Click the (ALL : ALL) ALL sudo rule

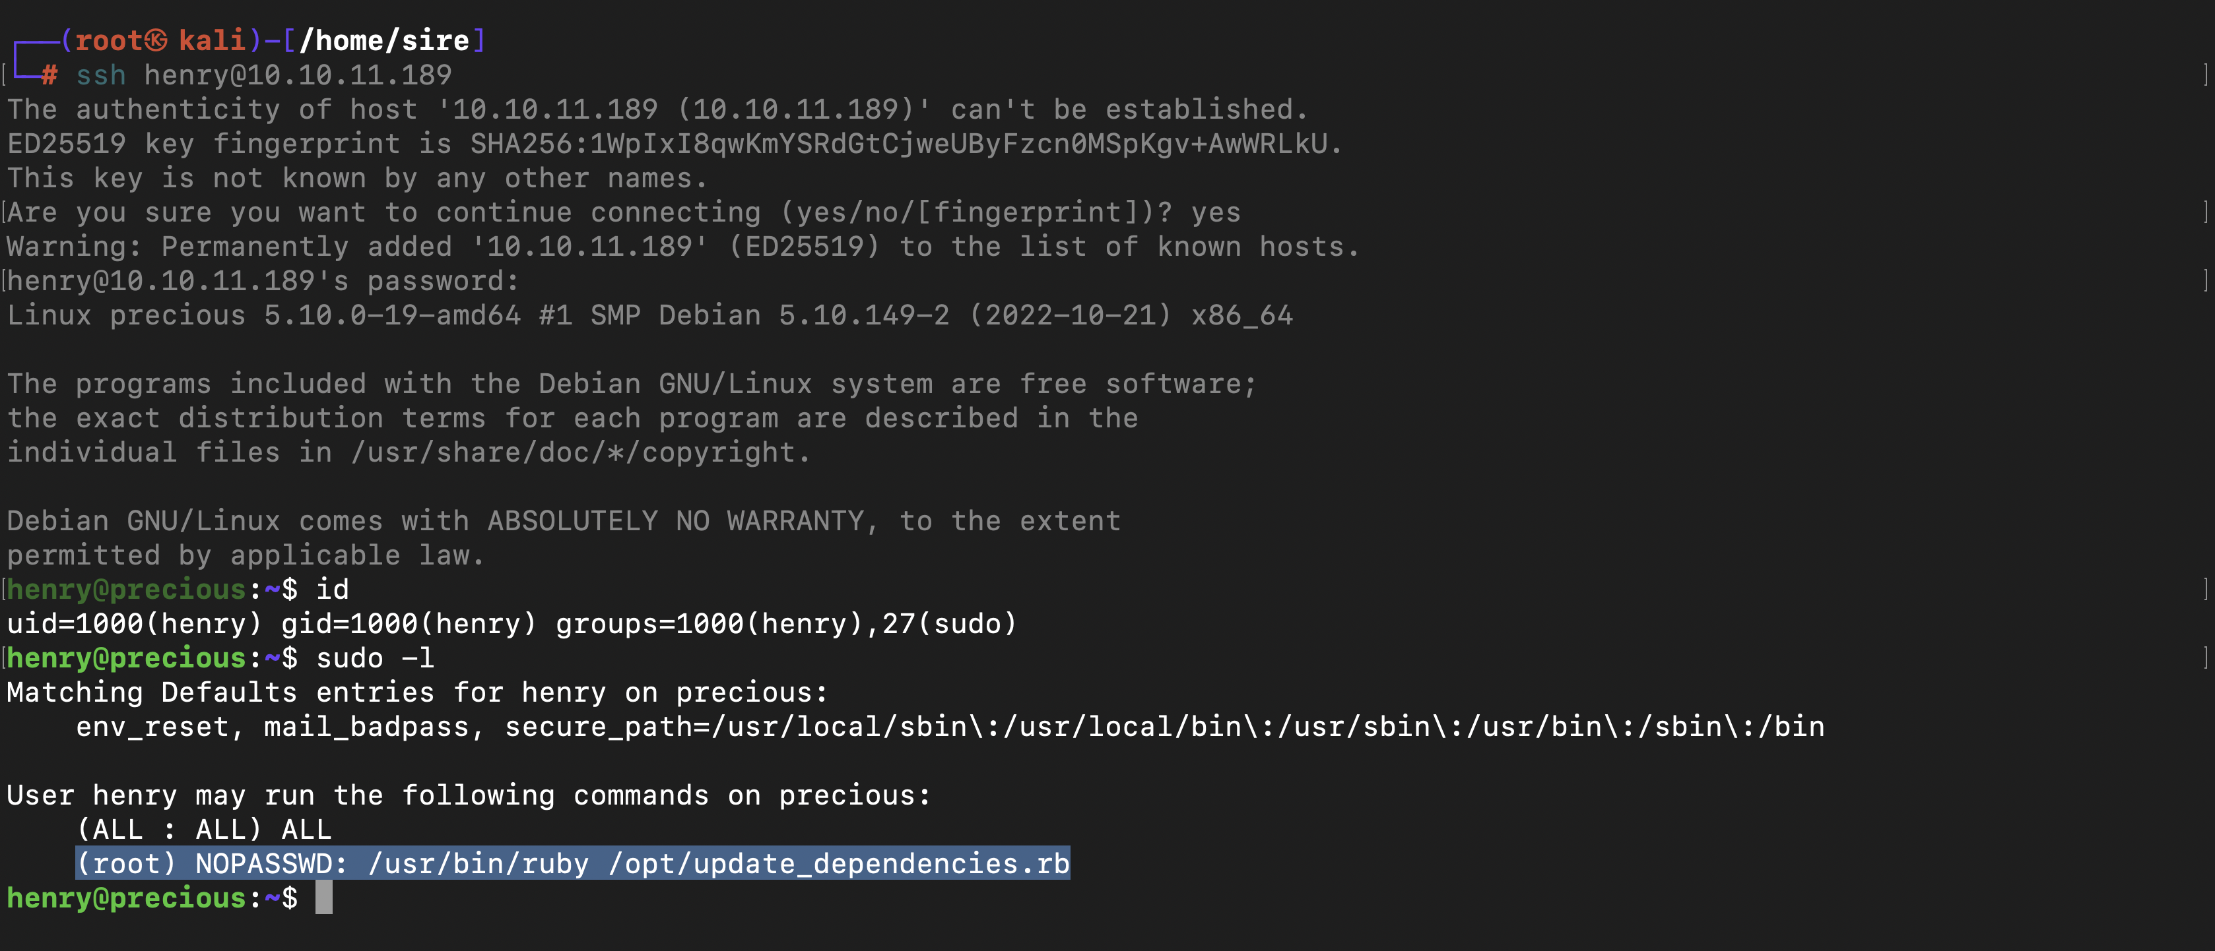click(x=204, y=829)
